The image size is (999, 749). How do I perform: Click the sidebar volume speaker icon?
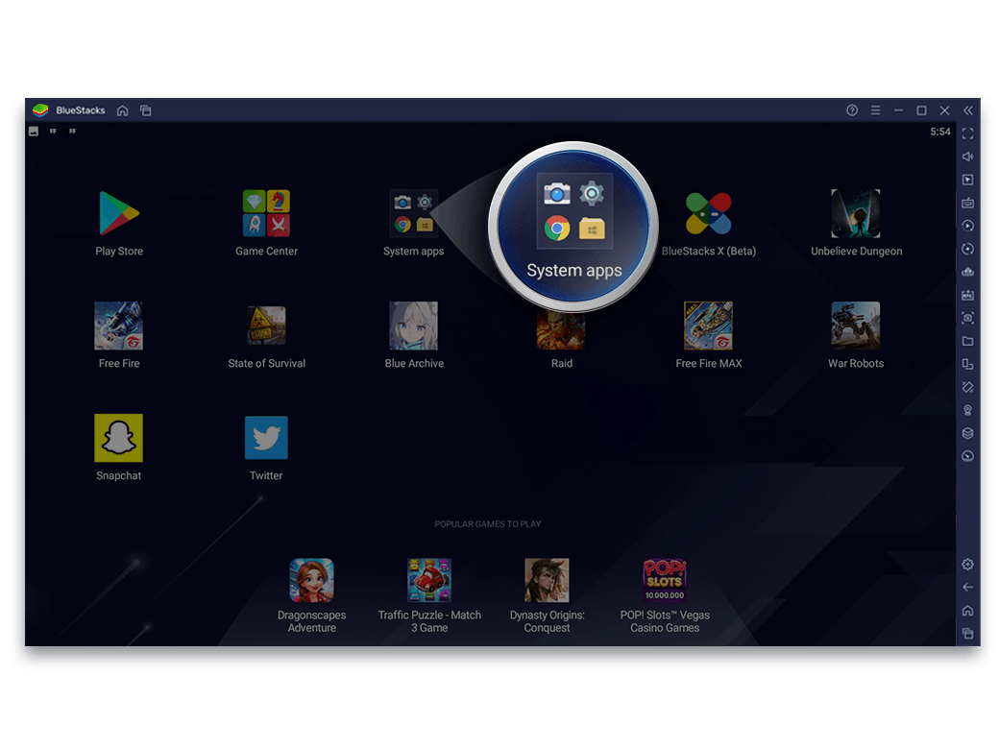point(967,157)
